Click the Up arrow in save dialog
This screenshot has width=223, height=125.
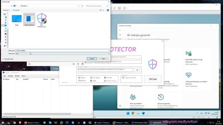[x=11, y=6]
